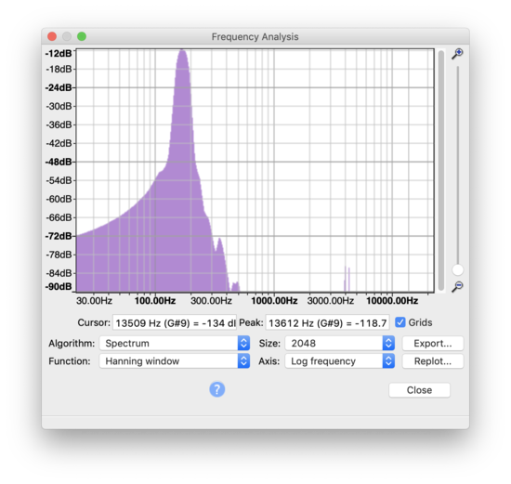
Task: Click inside the Cursor readout field
Action: click(175, 323)
